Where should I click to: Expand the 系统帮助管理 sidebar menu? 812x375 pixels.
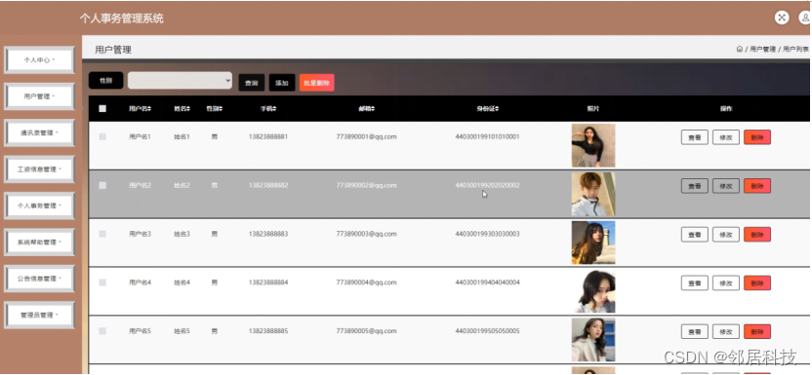pos(39,243)
